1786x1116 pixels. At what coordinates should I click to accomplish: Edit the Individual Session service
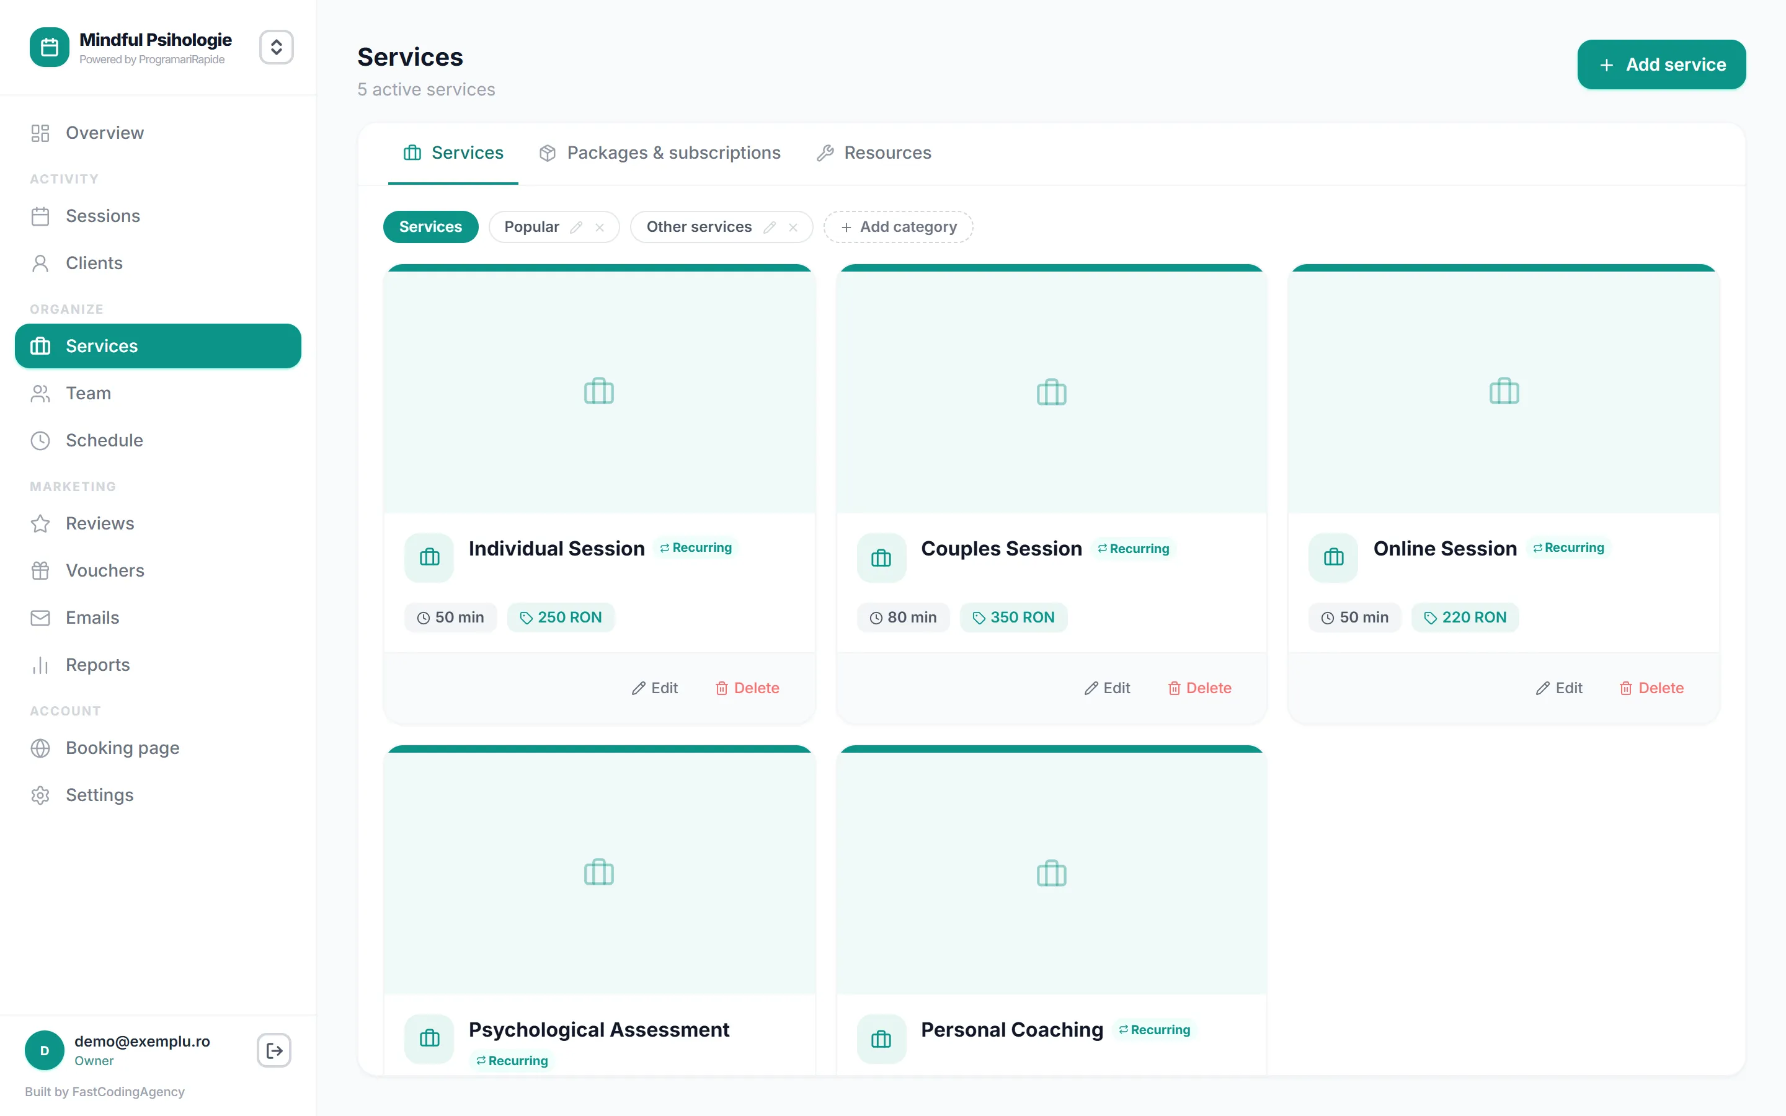tap(655, 688)
